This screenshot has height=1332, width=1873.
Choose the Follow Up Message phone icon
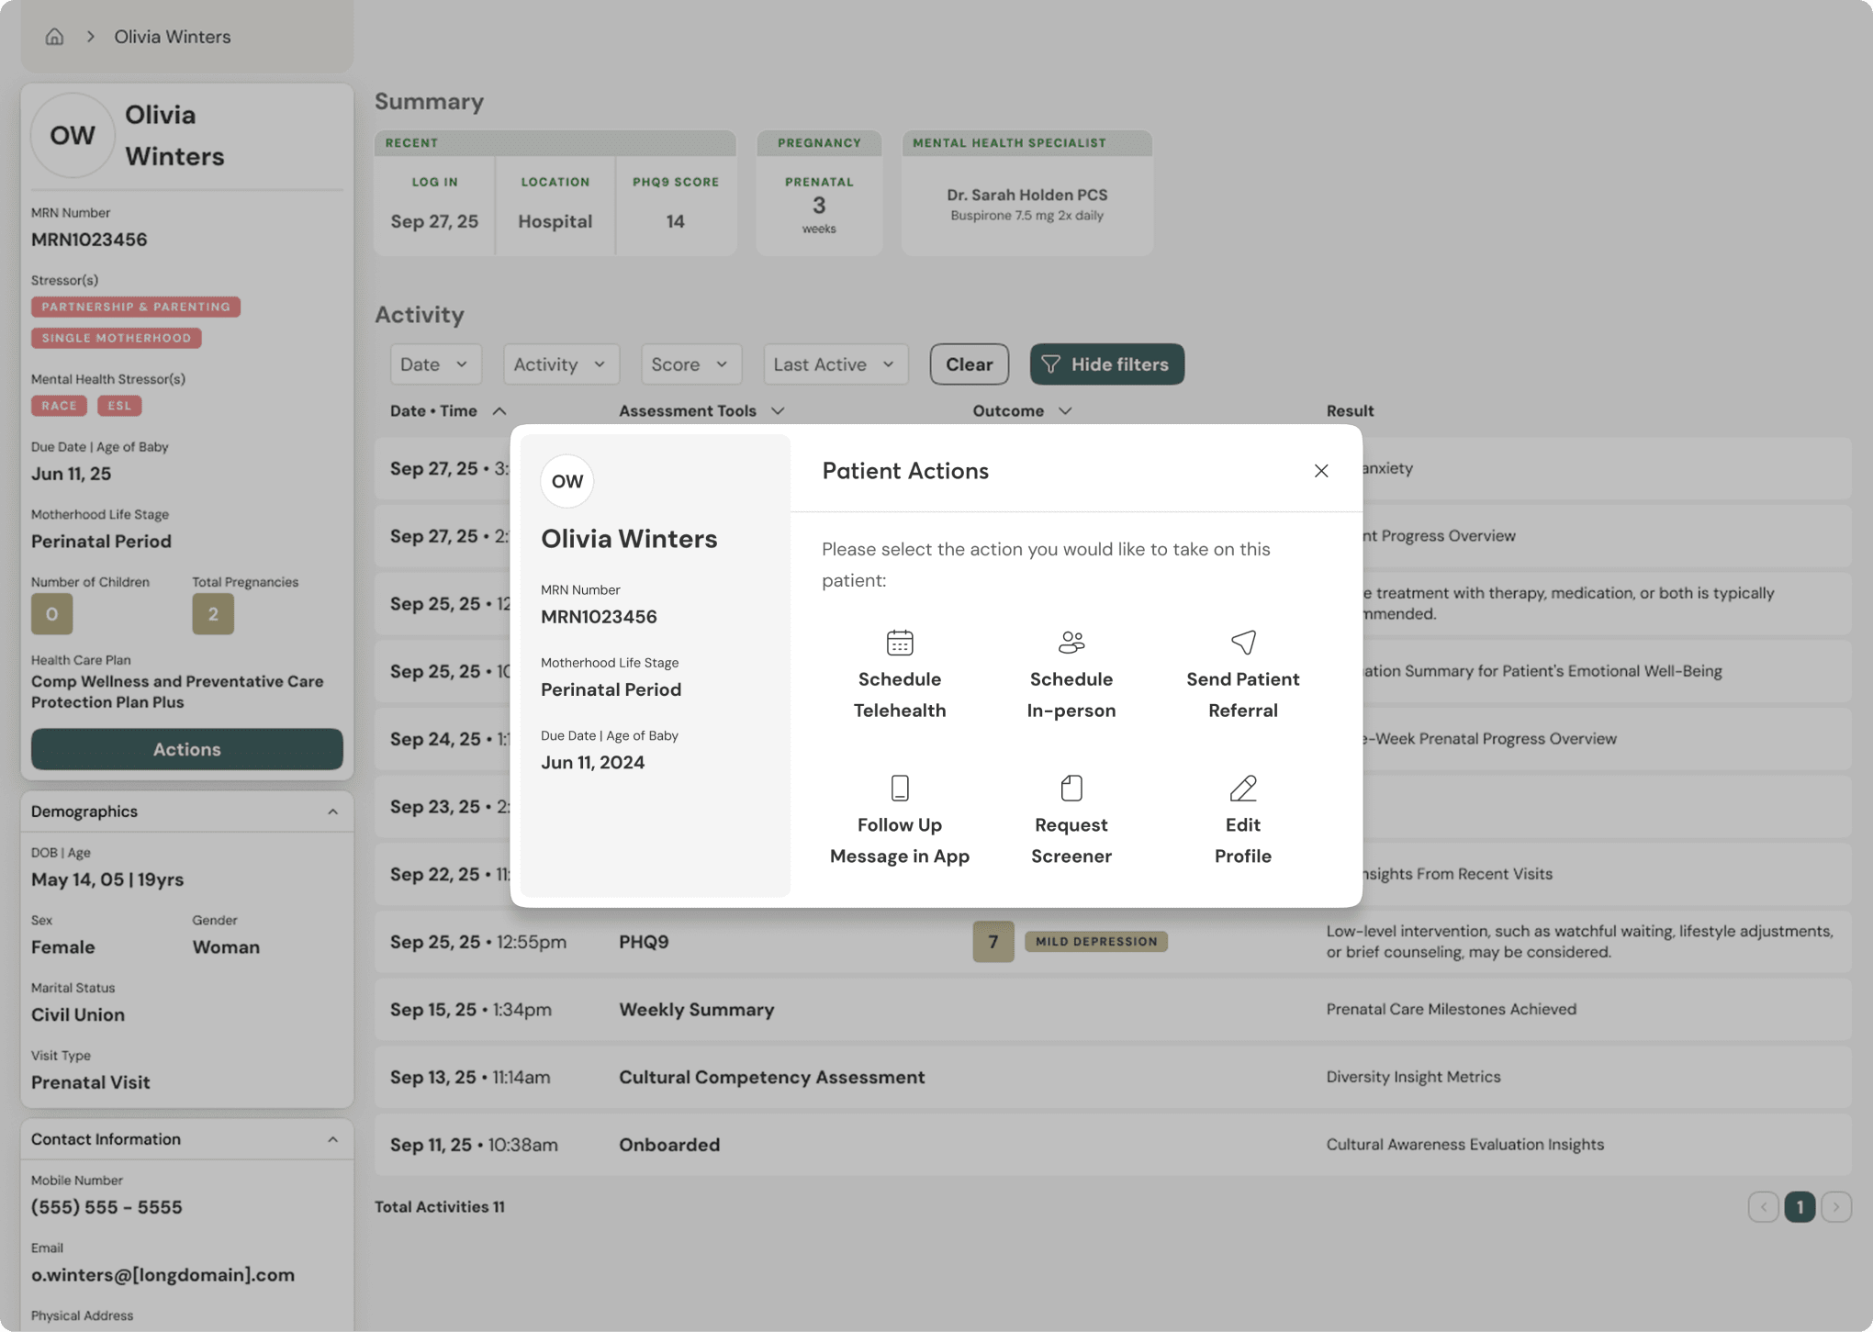899,788
